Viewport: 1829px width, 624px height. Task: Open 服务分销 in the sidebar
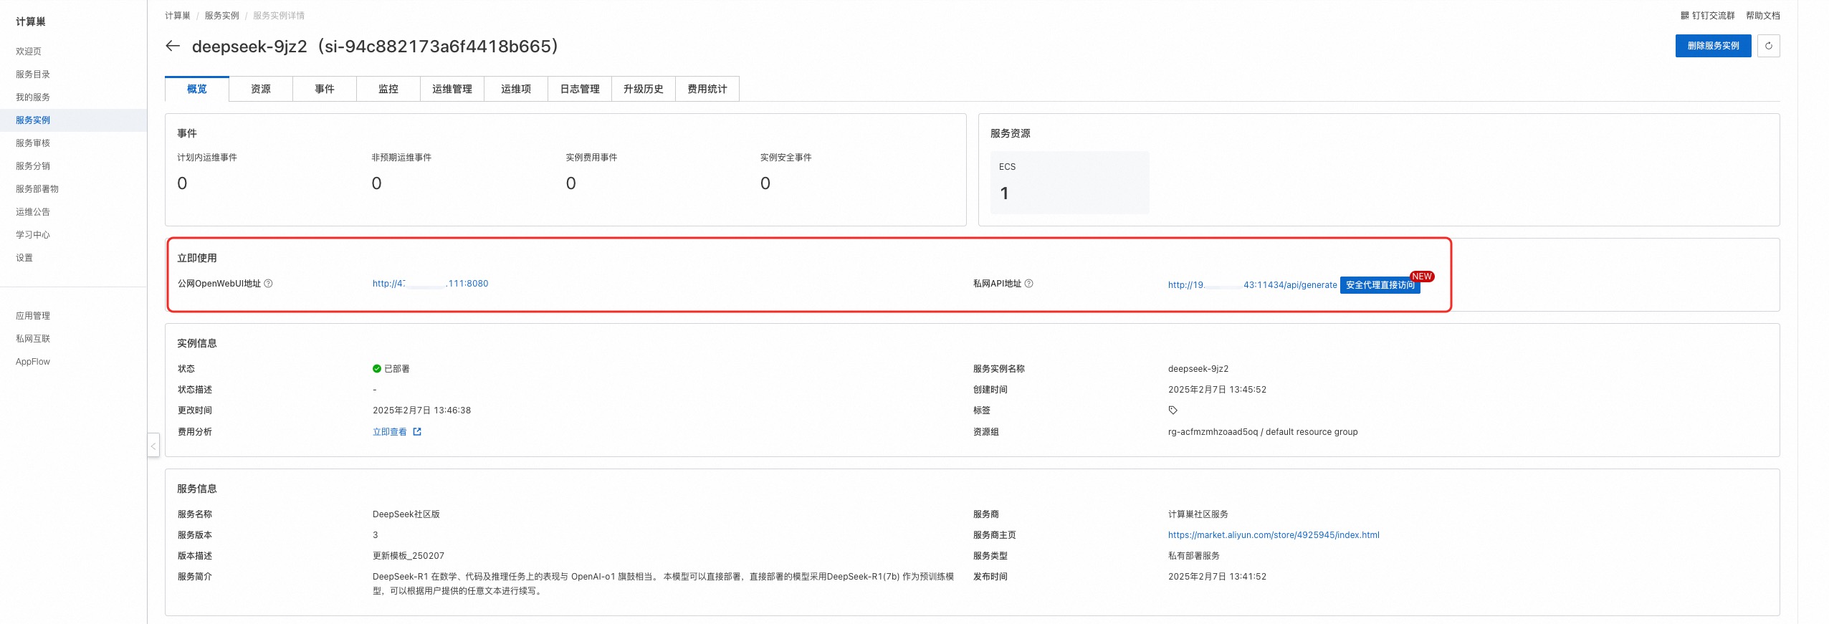33,166
